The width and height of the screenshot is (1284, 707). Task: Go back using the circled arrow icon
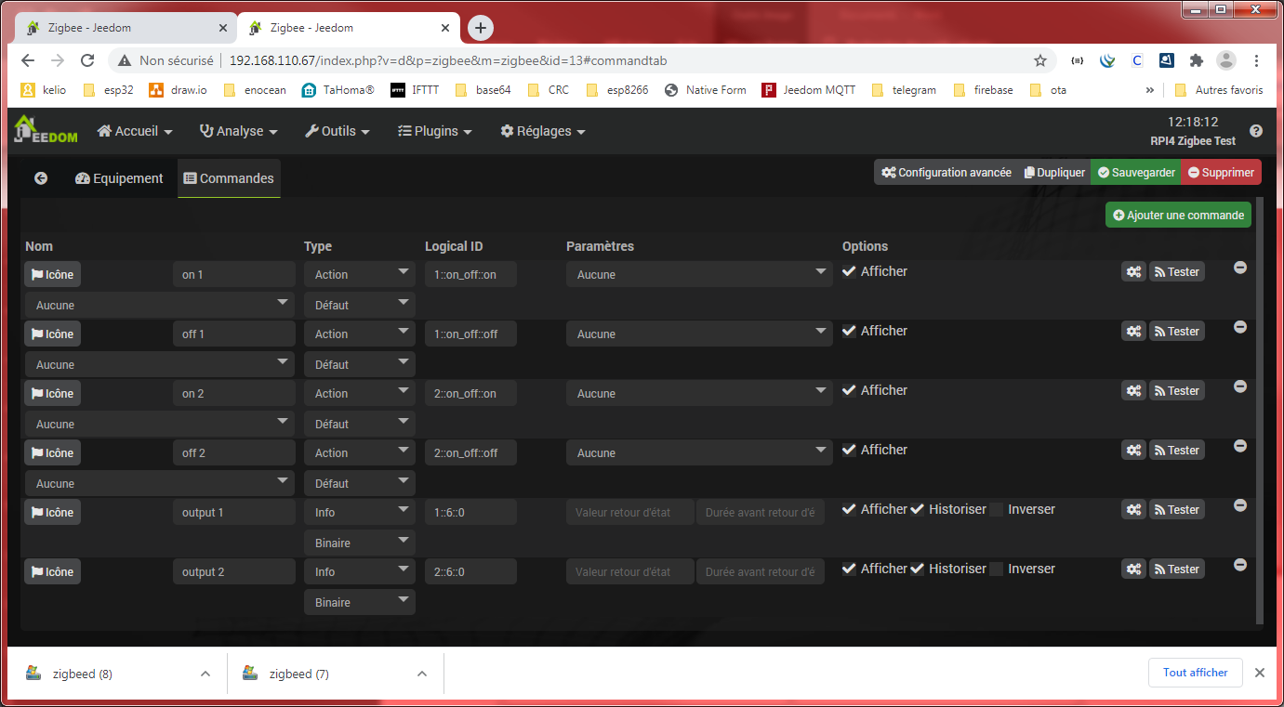[41, 178]
